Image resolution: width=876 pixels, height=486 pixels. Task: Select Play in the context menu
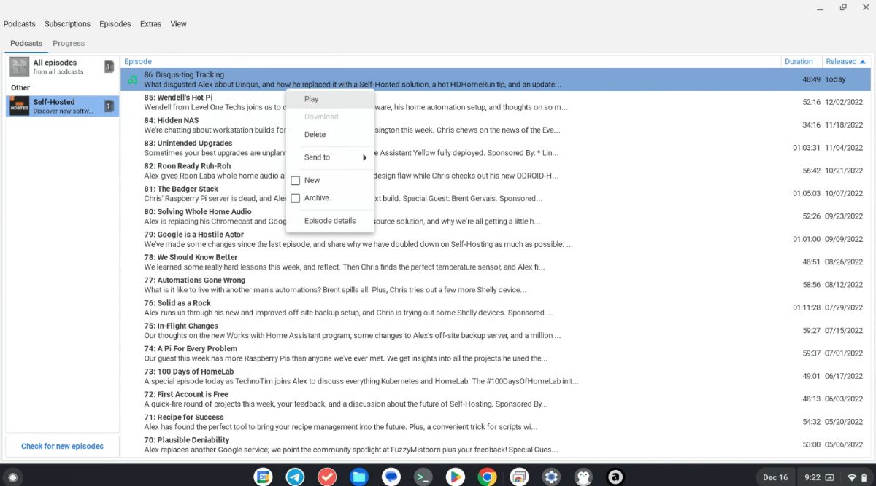pos(311,98)
